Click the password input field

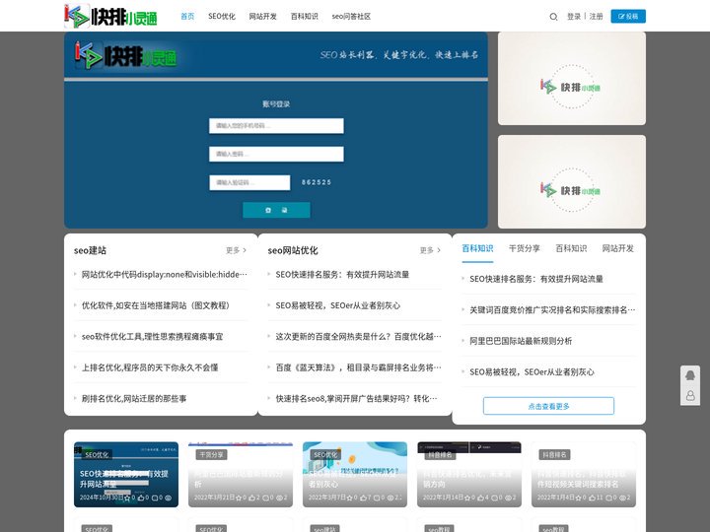click(276, 154)
